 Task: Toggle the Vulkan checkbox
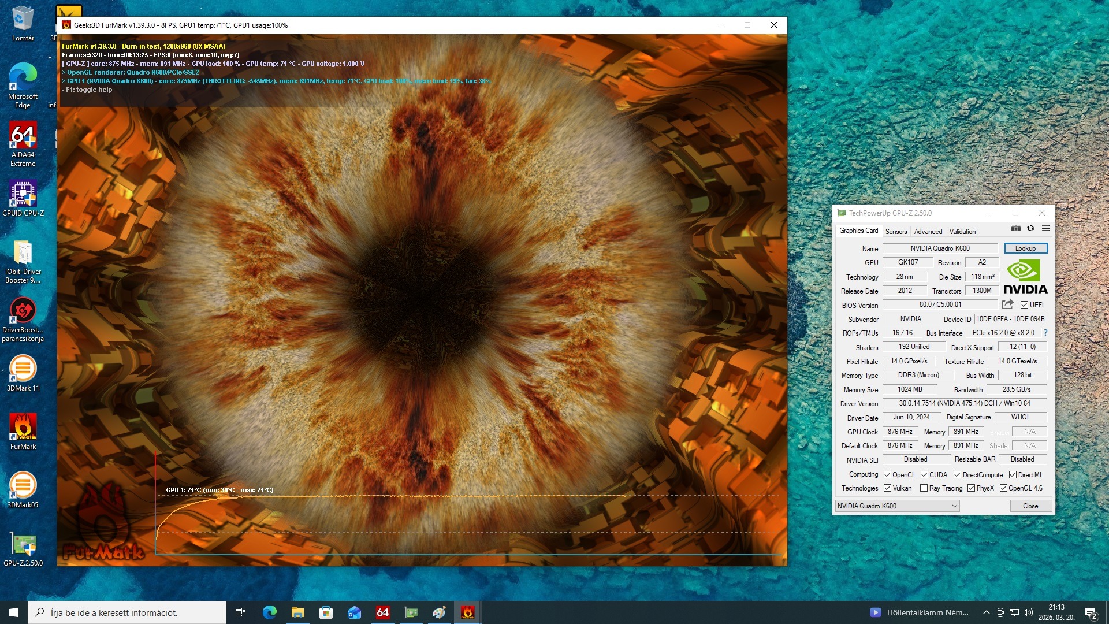[x=888, y=488]
